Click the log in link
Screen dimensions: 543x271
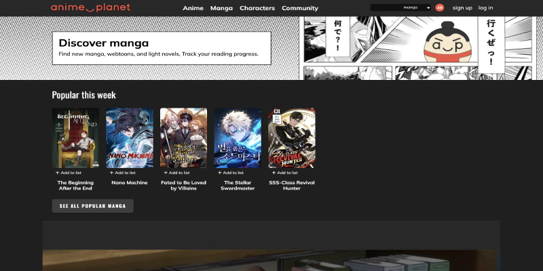[486, 8]
